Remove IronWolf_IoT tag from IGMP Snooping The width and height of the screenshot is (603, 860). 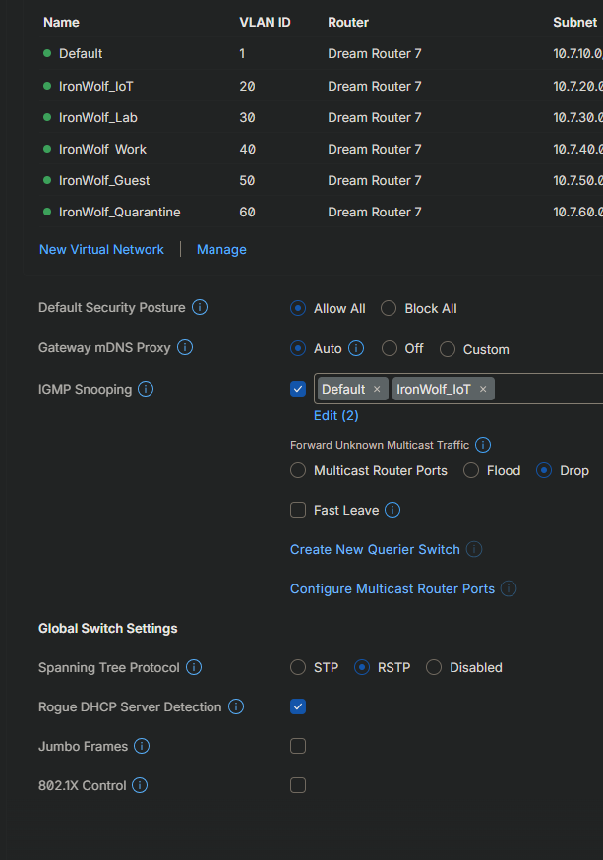(483, 389)
